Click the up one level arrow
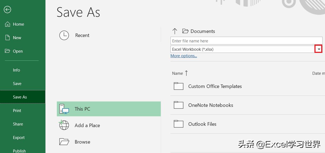The height and width of the screenshot is (153, 325). point(175,31)
